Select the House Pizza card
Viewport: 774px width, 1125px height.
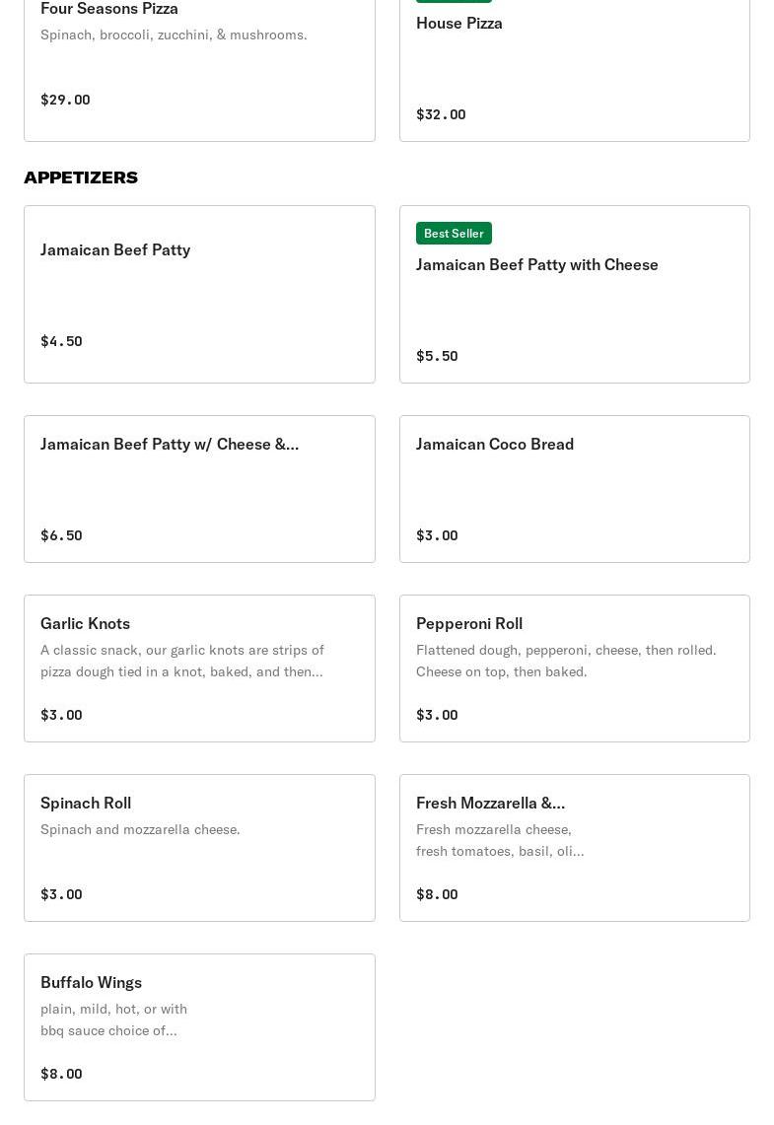(x=575, y=70)
